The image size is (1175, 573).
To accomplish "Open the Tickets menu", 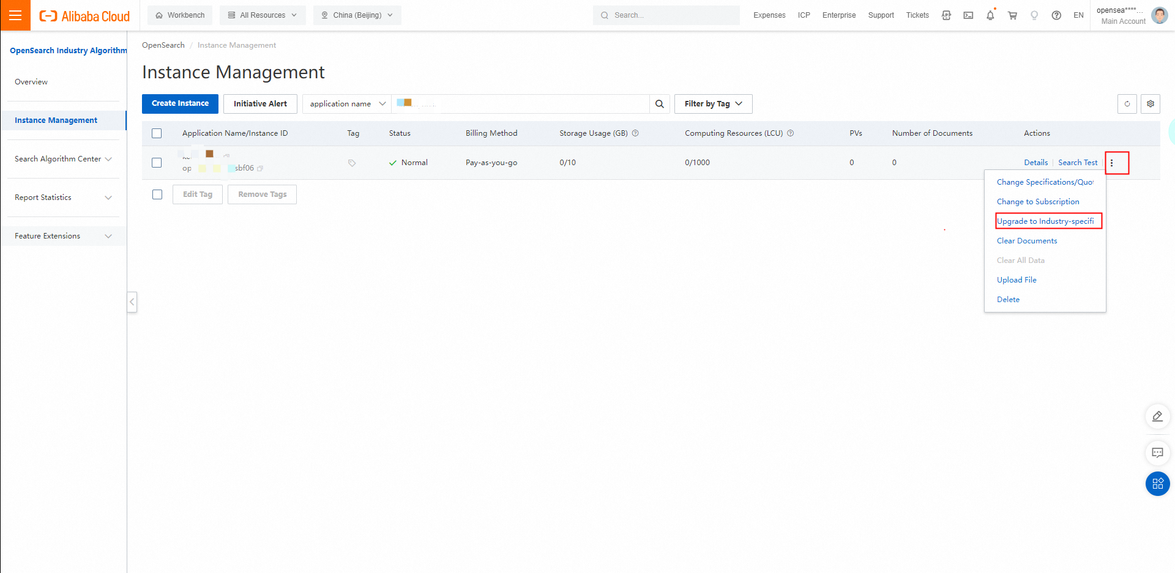I will pos(917,15).
